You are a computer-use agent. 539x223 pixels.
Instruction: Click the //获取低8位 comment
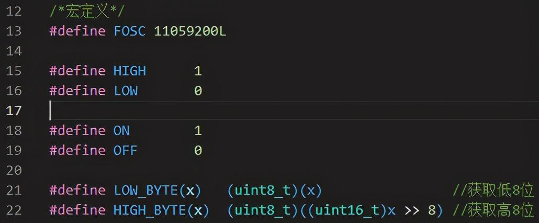(492, 190)
